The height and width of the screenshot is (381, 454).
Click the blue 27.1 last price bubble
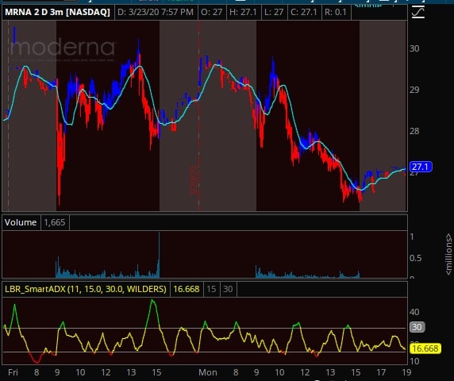pos(420,167)
